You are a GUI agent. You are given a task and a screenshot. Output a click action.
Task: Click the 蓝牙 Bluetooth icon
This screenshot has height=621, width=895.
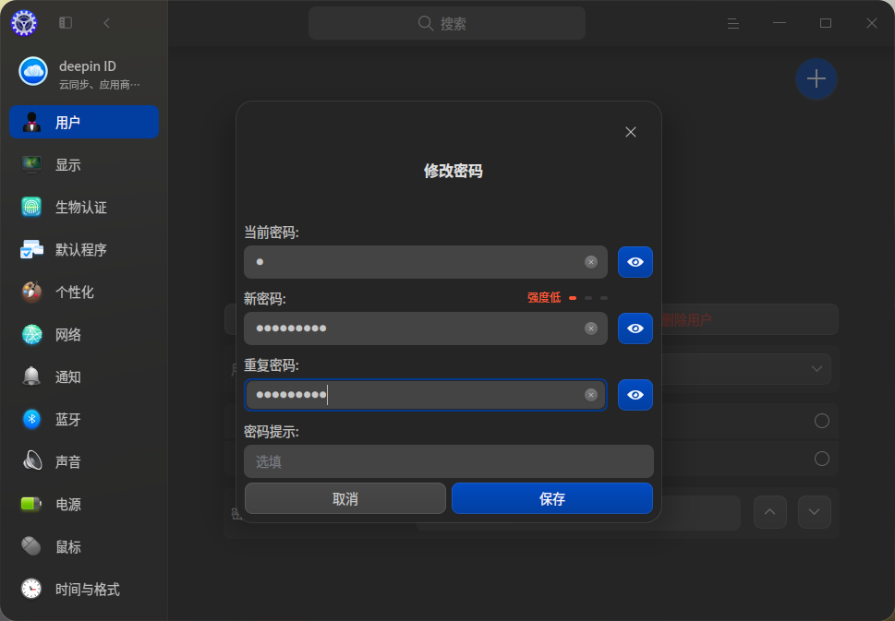pos(31,419)
